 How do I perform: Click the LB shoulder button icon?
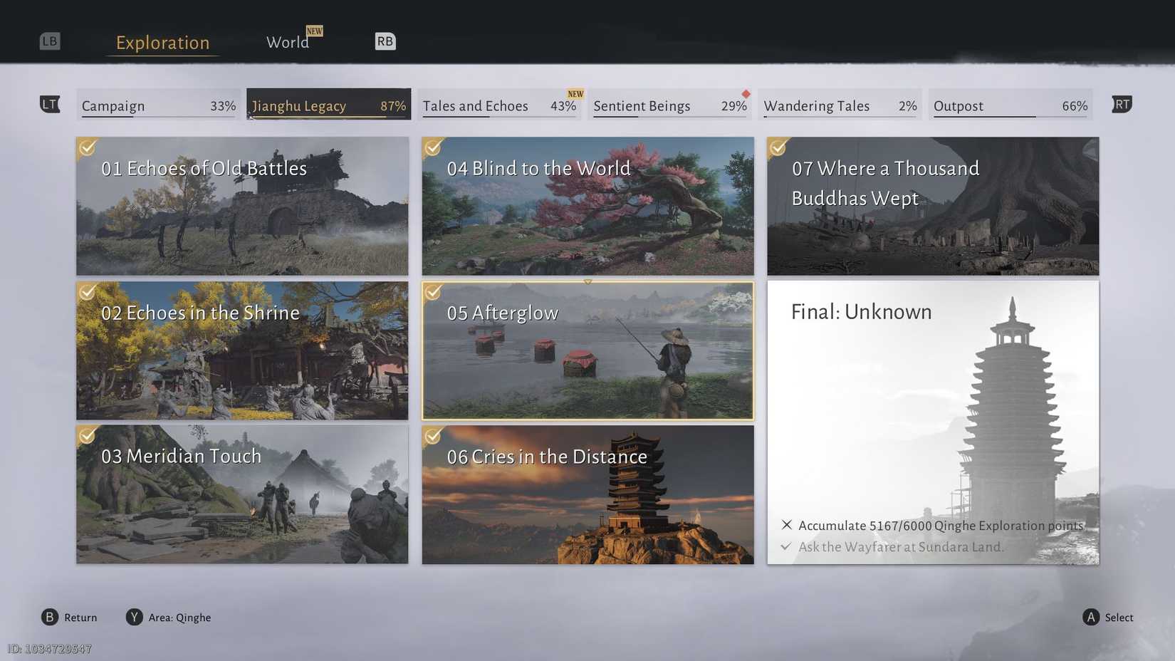pos(49,41)
